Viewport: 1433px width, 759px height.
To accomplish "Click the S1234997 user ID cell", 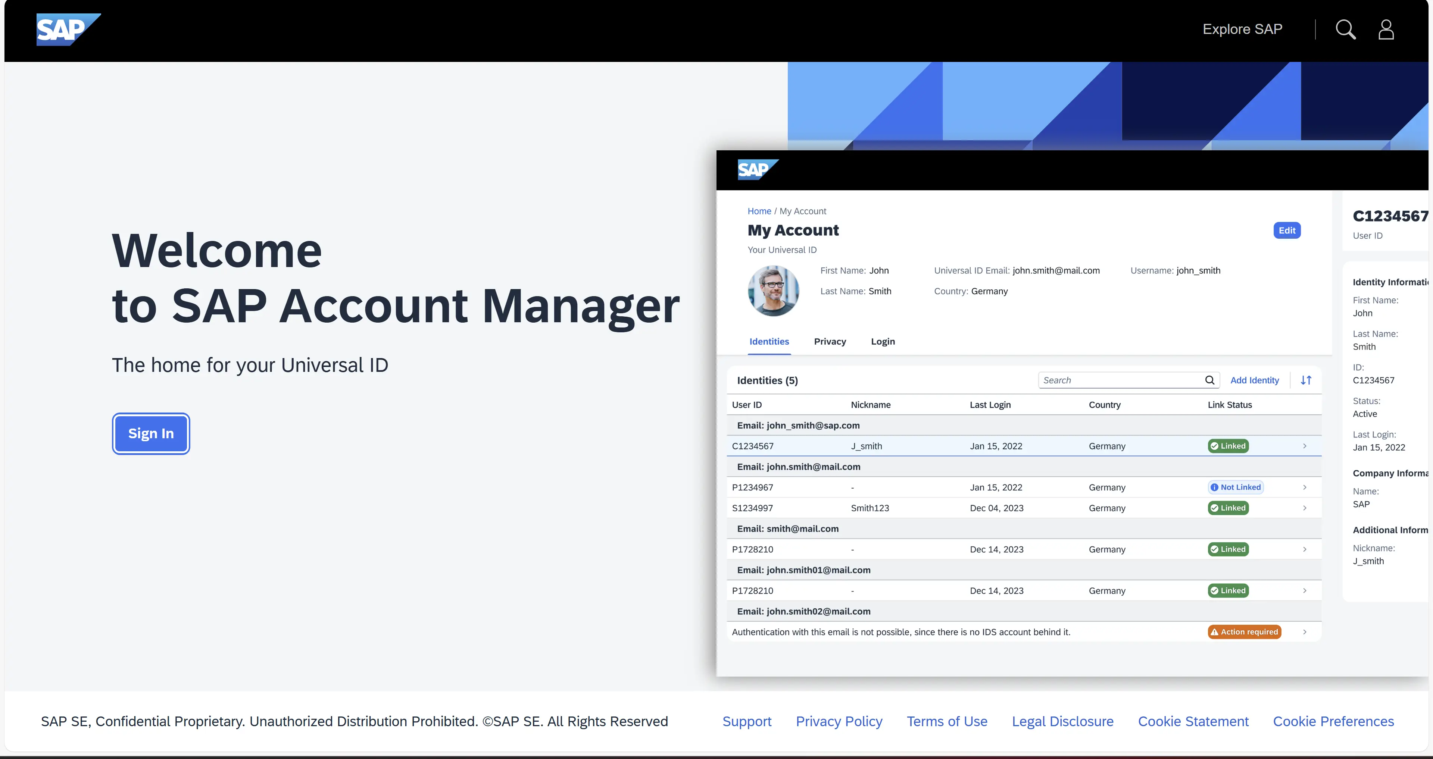I will pyautogui.click(x=752, y=508).
